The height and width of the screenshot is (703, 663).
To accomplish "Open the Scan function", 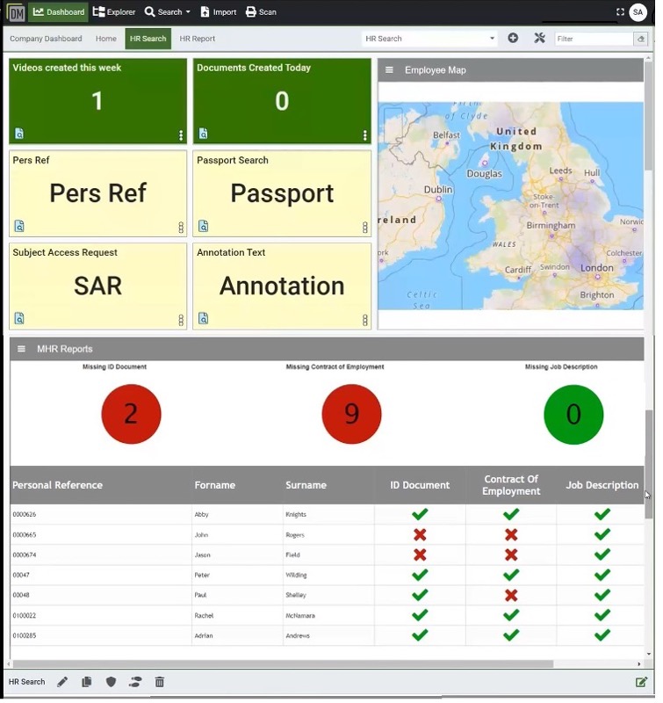I will point(261,12).
